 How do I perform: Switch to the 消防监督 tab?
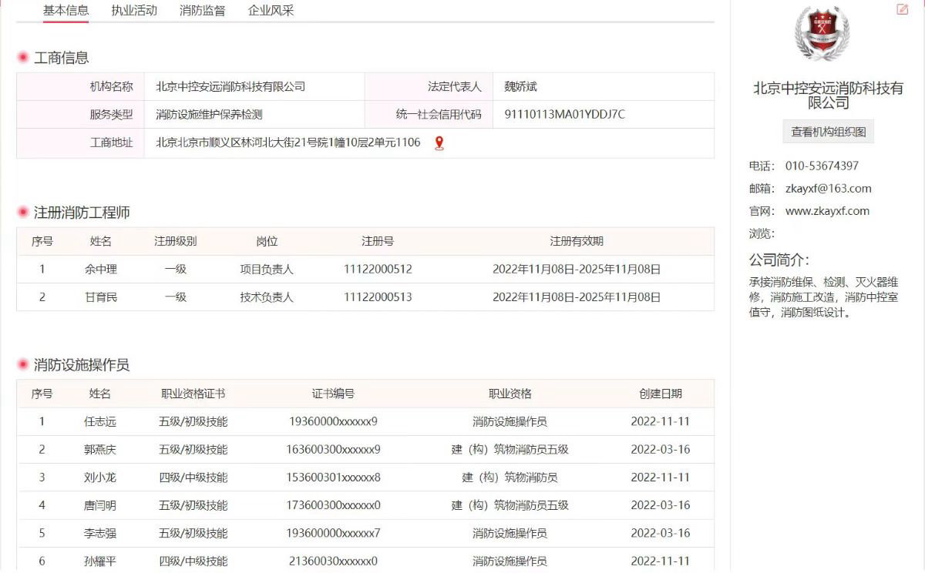click(203, 11)
